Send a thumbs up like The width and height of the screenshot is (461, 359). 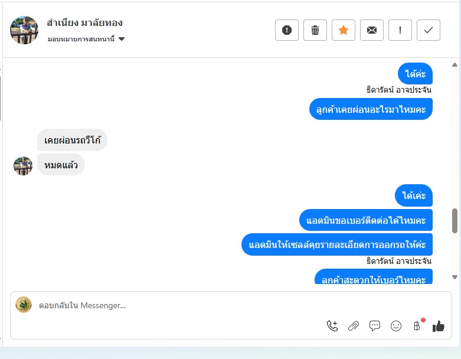coord(439,326)
